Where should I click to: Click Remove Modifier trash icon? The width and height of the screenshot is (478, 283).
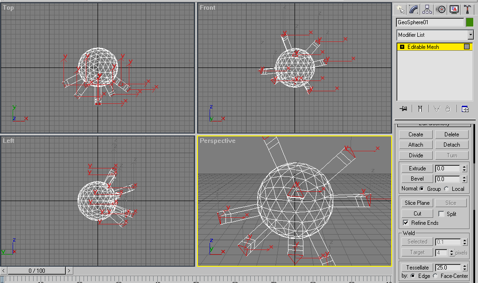(448, 109)
